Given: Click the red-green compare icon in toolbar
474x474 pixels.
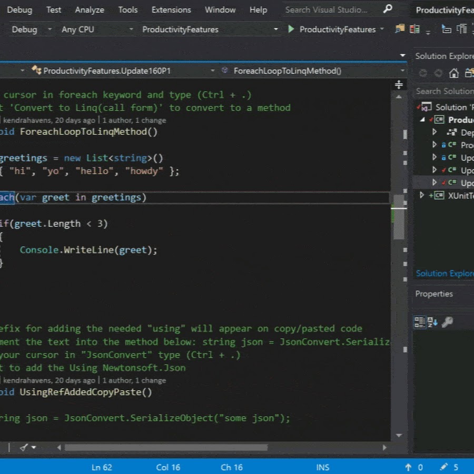Looking at the screenshot, I should 414,29.
